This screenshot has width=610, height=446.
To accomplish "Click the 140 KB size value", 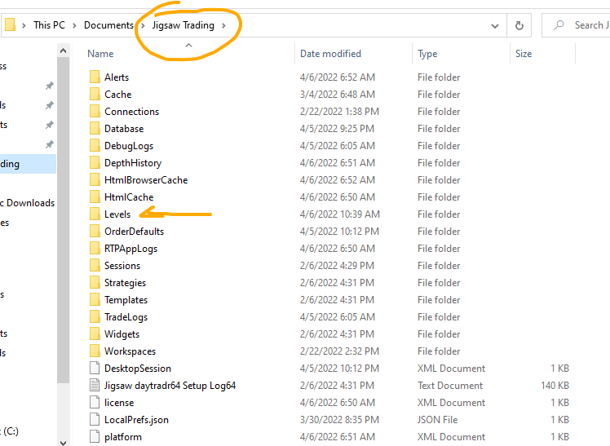I will coord(555,386).
